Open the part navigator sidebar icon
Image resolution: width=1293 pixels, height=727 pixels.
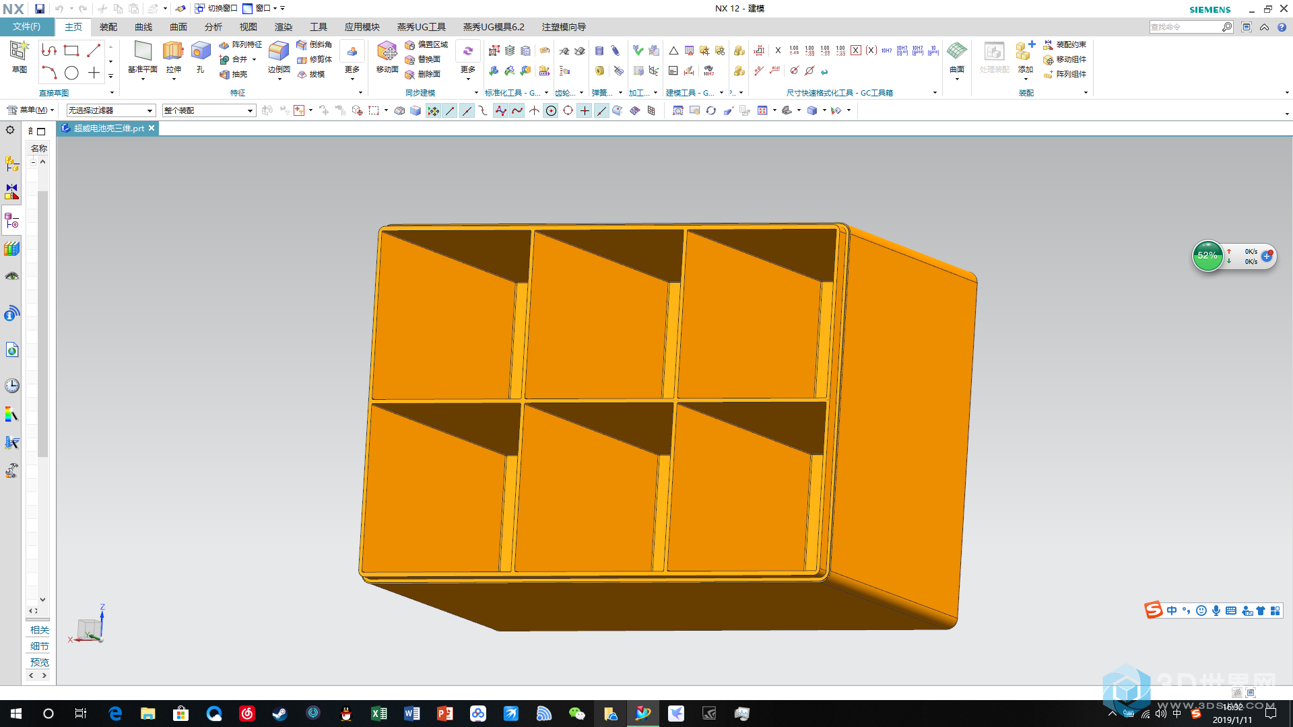(x=12, y=220)
